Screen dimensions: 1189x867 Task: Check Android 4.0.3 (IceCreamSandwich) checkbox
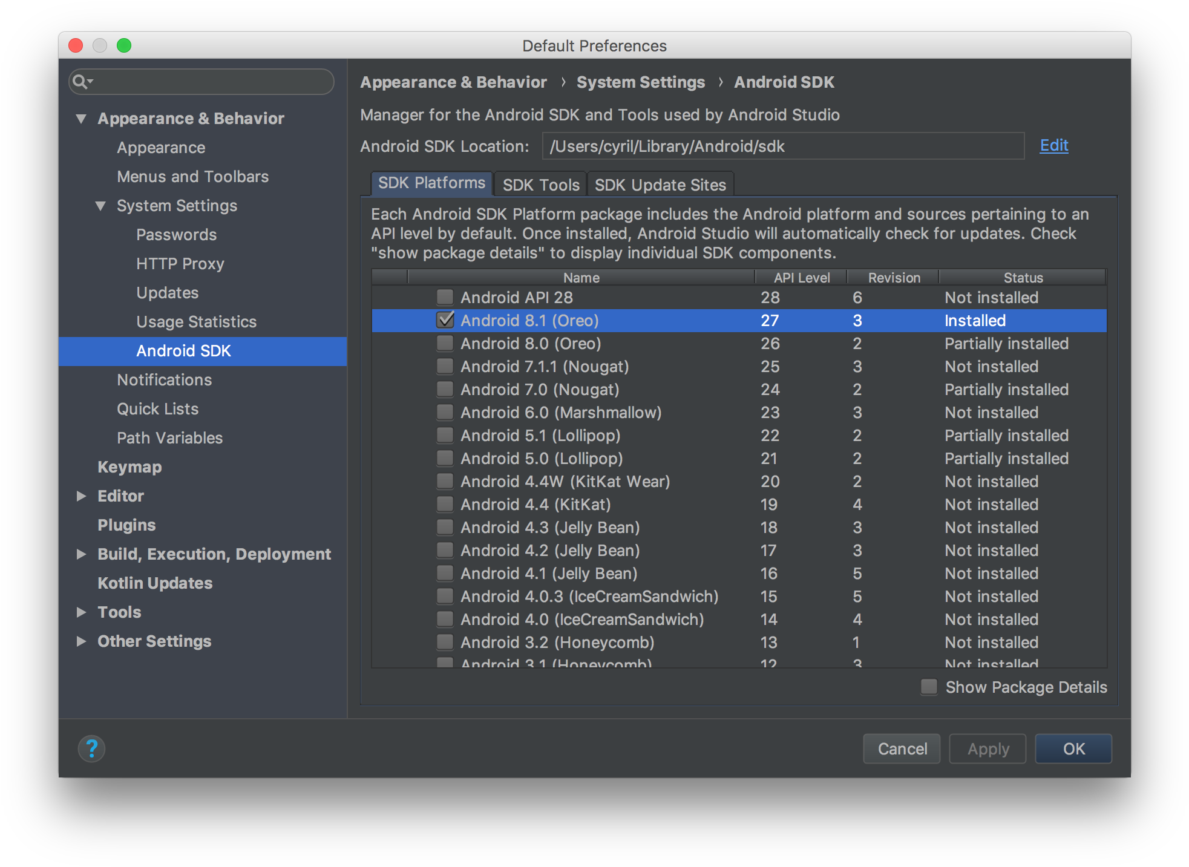pos(445,596)
